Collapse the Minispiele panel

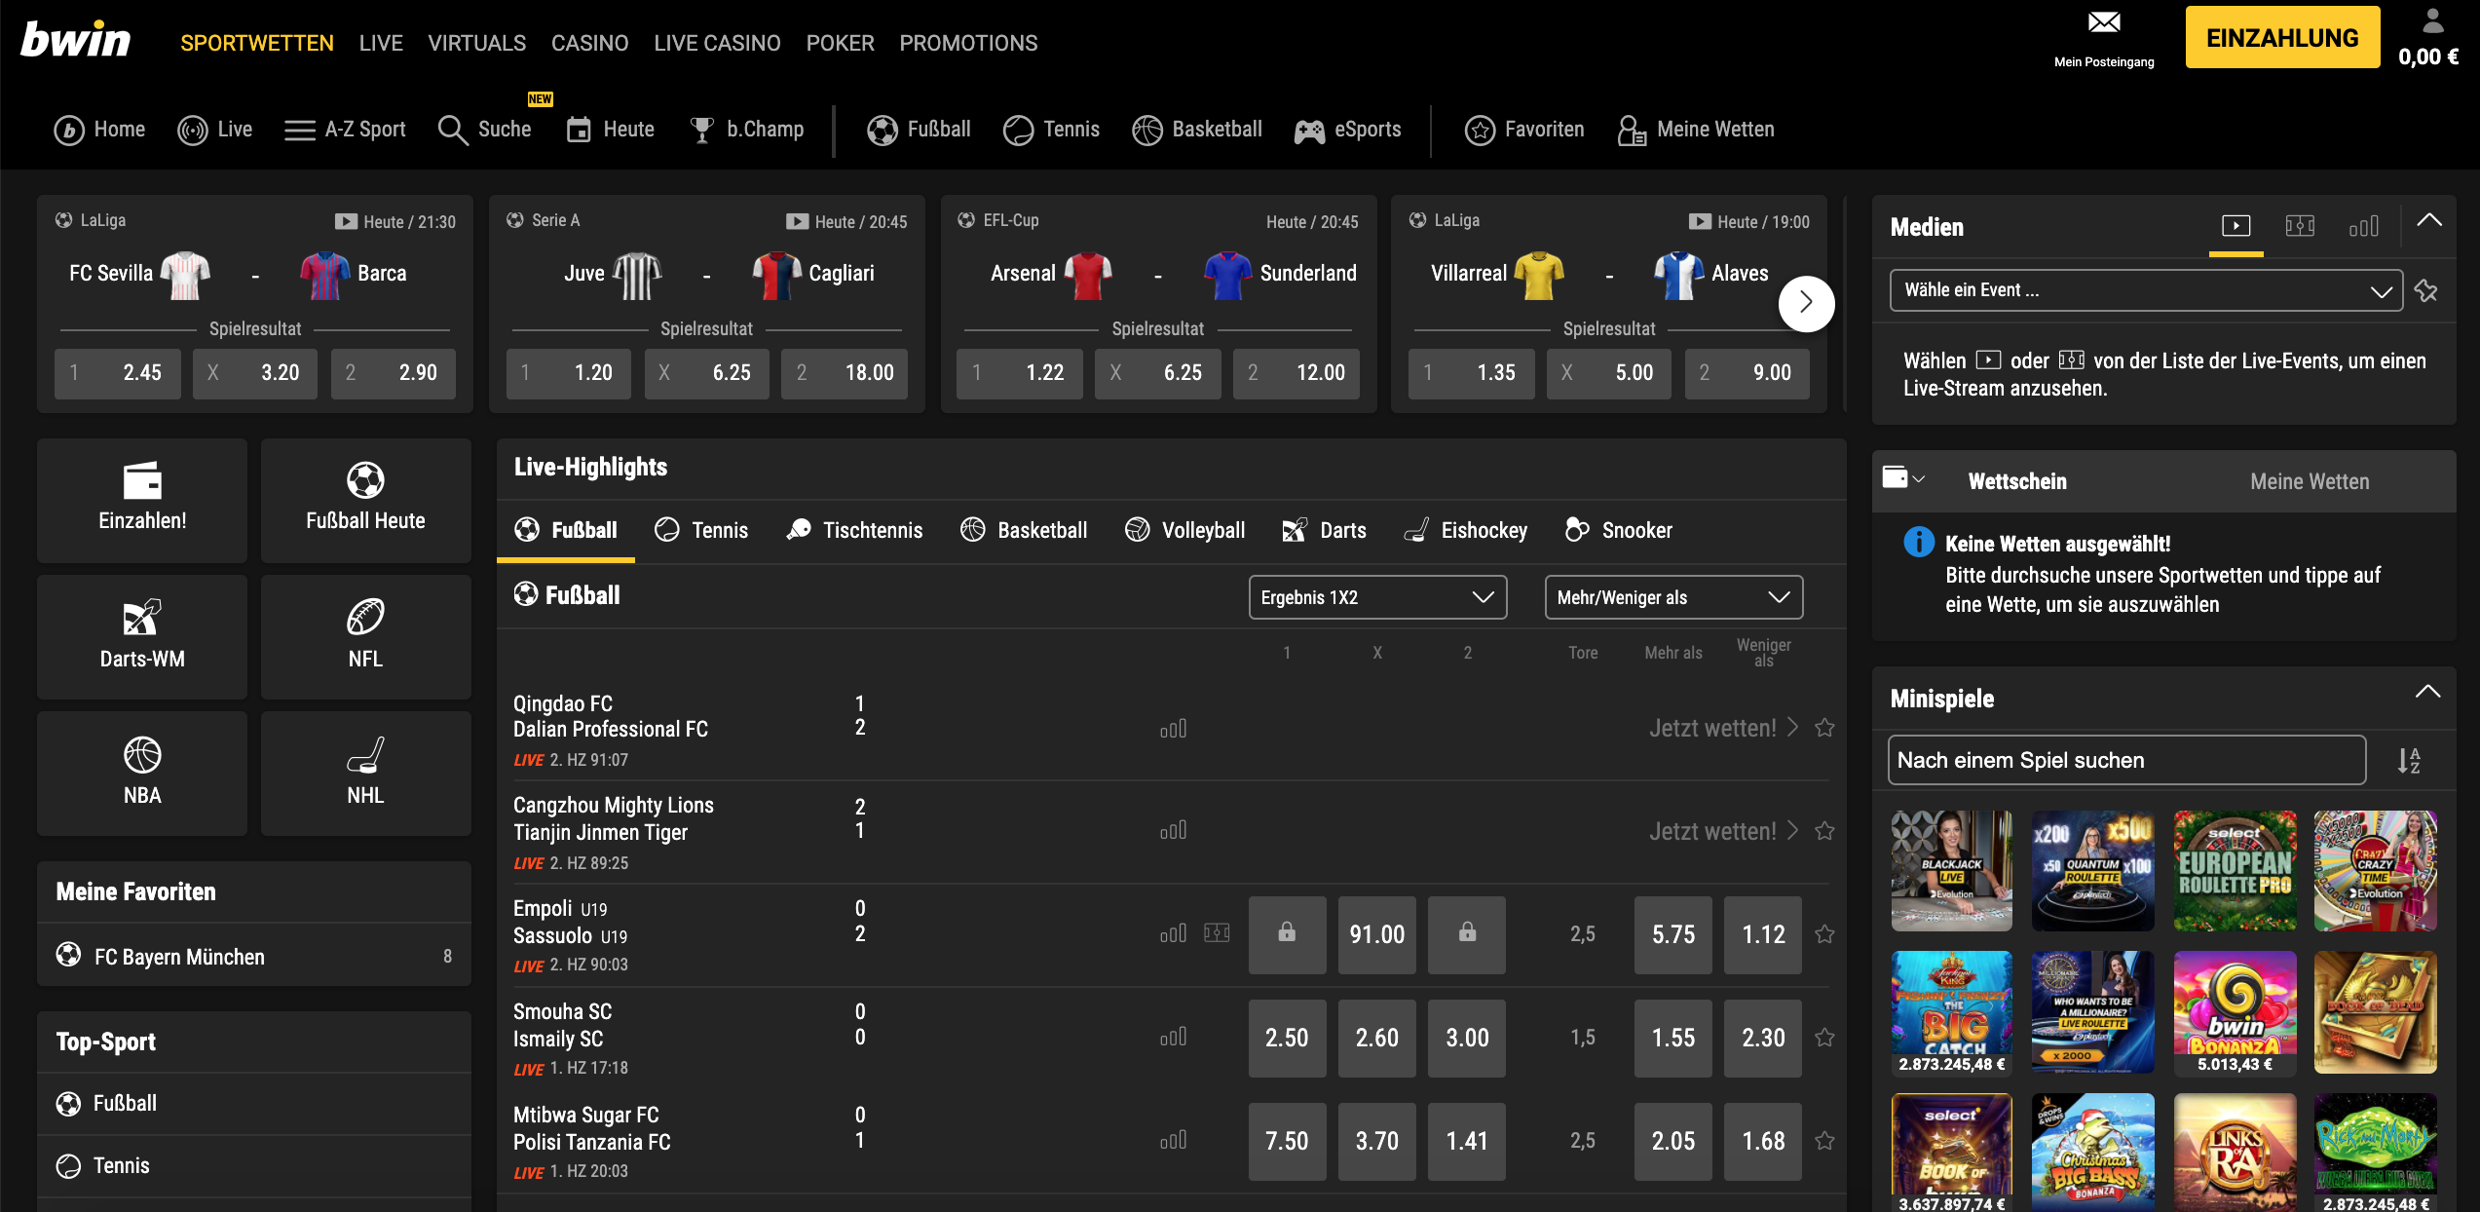point(2427,693)
